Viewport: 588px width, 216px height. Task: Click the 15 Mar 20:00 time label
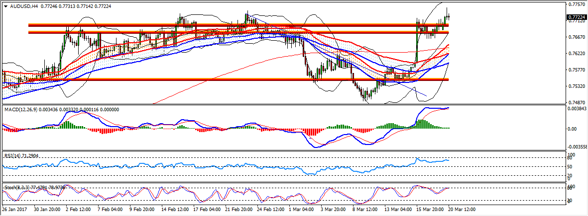[x=430, y=210]
